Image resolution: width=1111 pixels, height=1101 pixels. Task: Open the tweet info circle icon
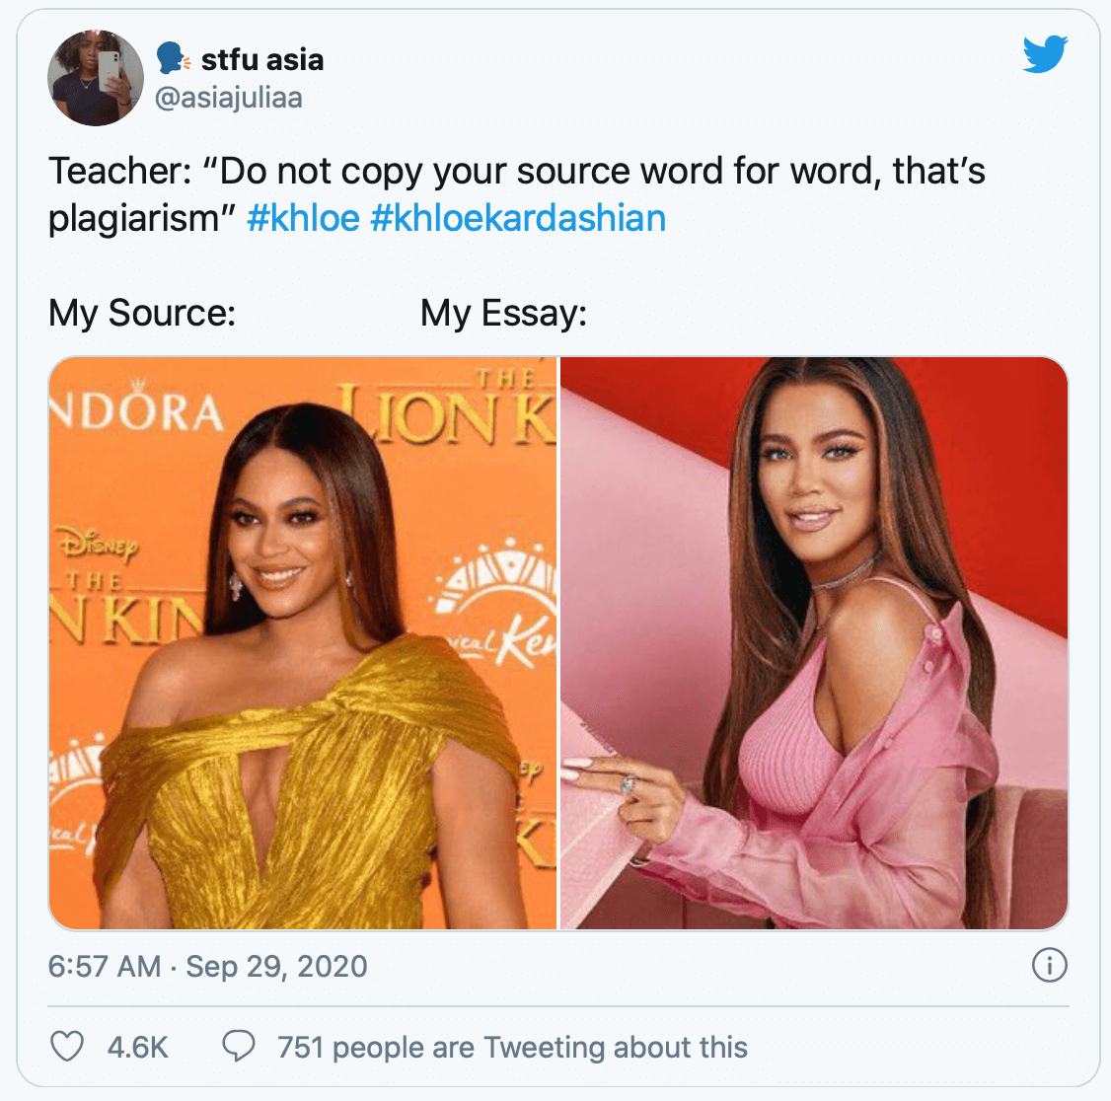(x=1050, y=965)
